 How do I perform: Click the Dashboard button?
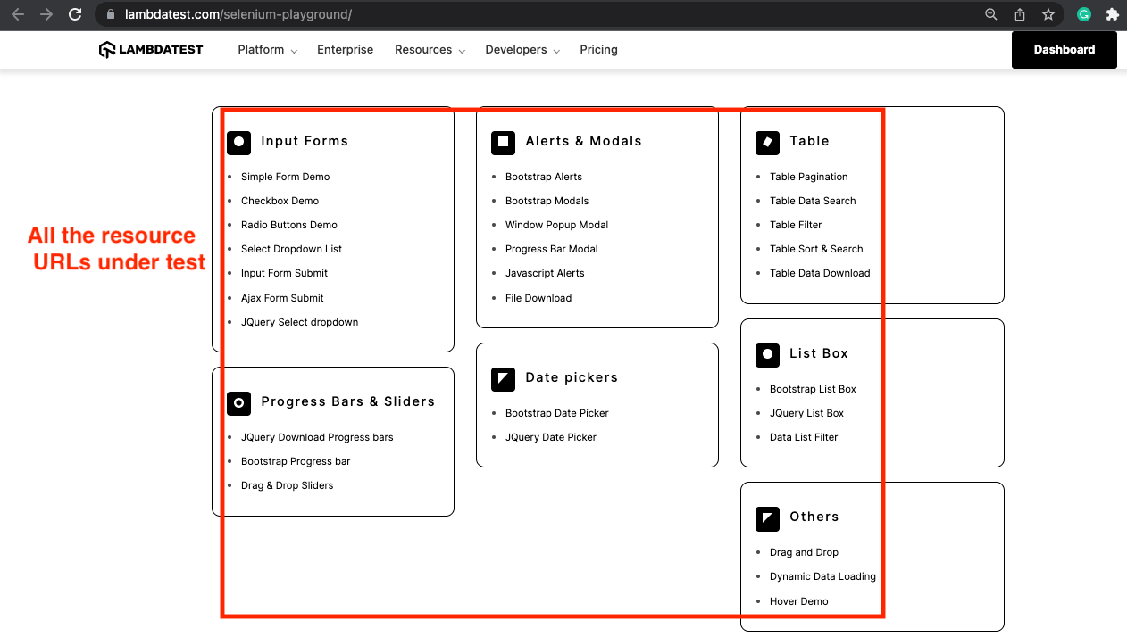[1064, 50]
